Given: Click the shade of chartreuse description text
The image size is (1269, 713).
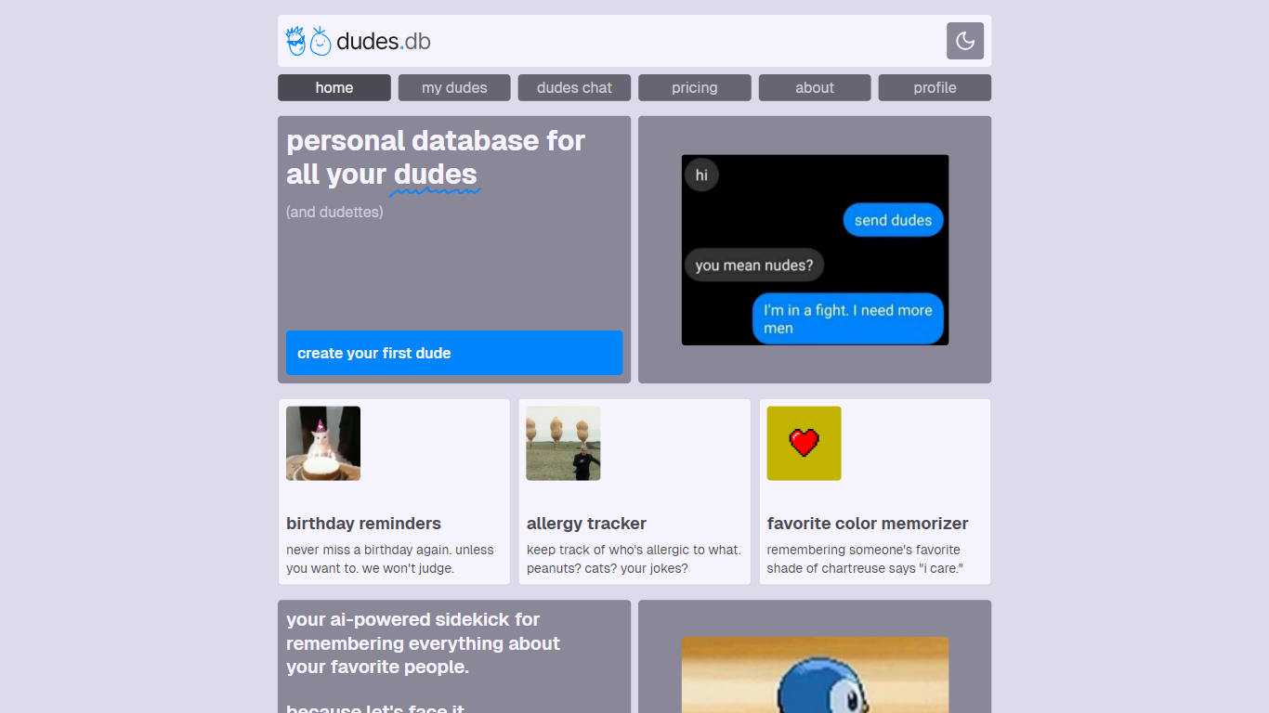Looking at the screenshot, I should [x=865, y=559].
